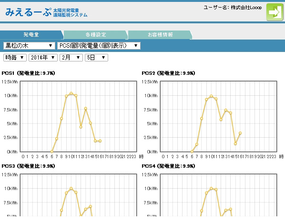Click PCS1 peak data point at 10時
The width and height of the screenshot is (285, 222).
coord(71,93)
